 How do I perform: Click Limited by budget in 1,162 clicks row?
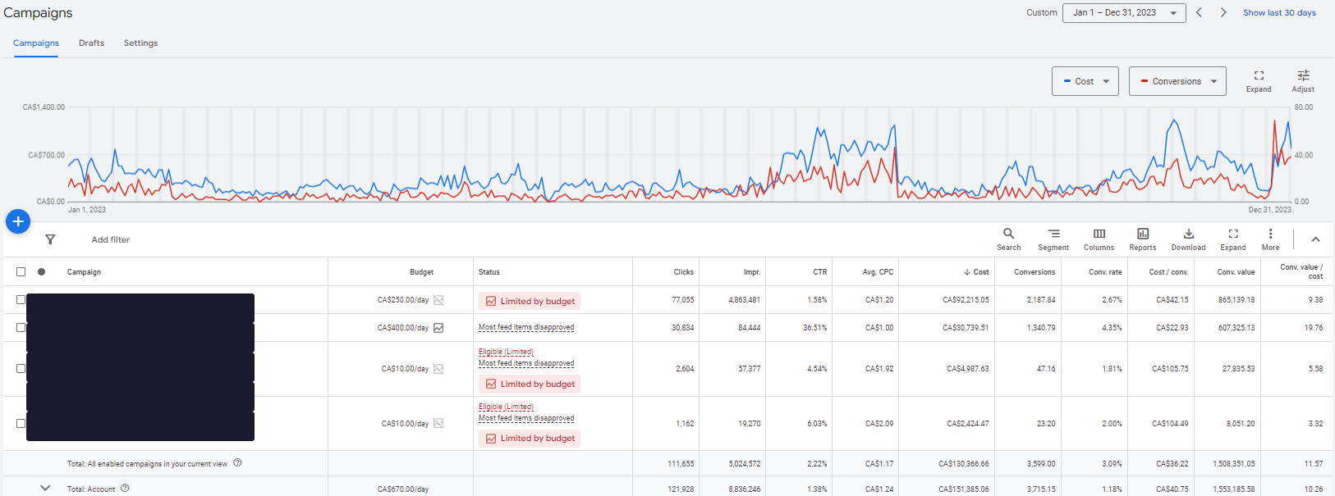coord(530,439)
